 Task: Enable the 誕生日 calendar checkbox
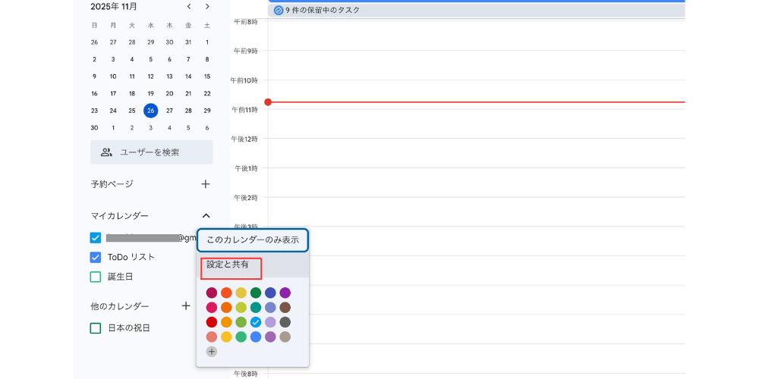tap(96, 277)
